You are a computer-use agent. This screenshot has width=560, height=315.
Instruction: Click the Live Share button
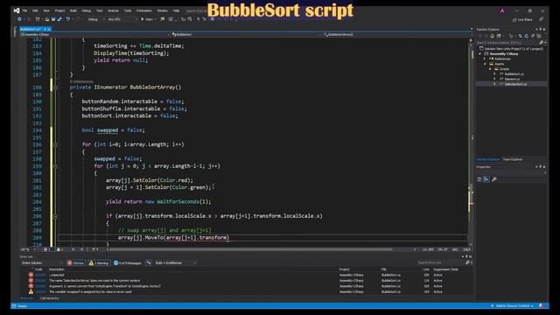[522, 19]
